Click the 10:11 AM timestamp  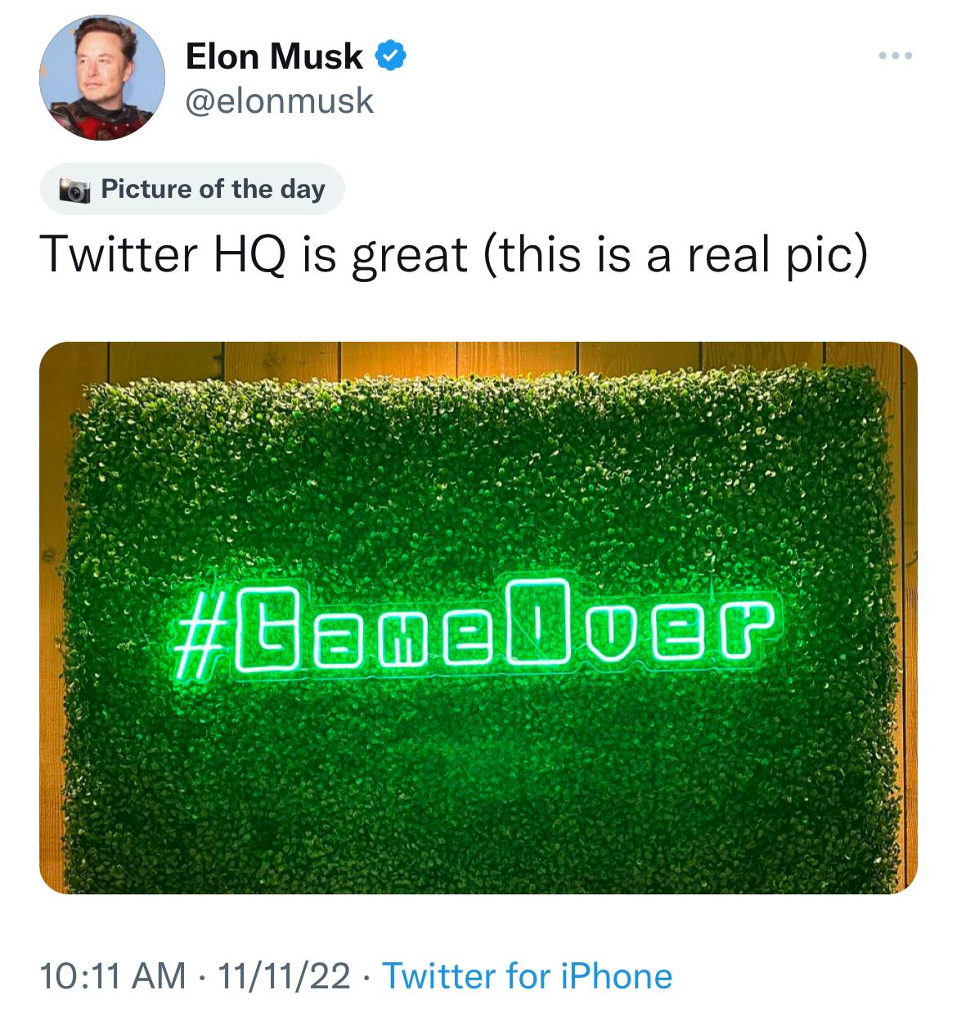pos(113,976)
